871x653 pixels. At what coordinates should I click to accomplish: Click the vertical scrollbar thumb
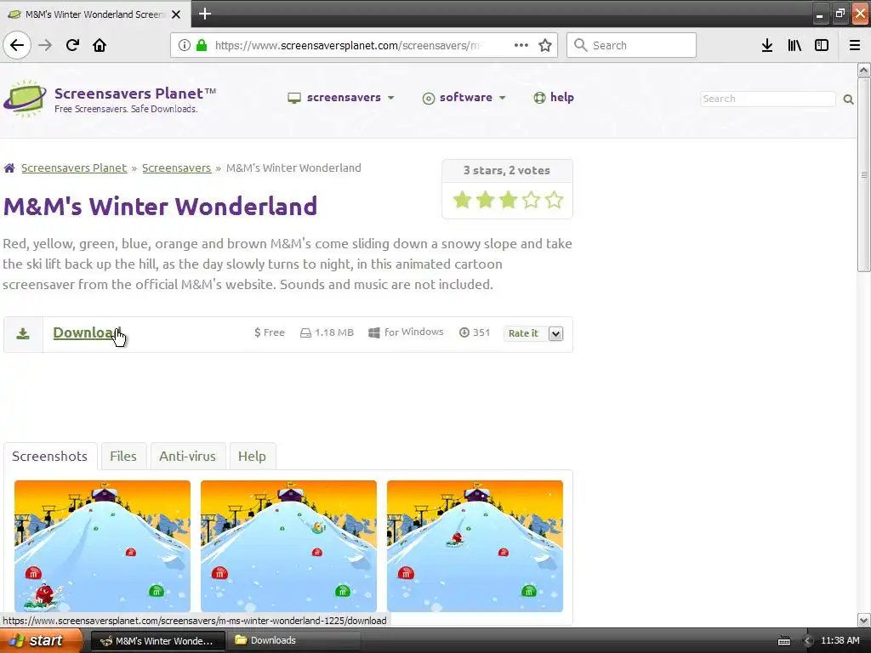coord(864,175)
